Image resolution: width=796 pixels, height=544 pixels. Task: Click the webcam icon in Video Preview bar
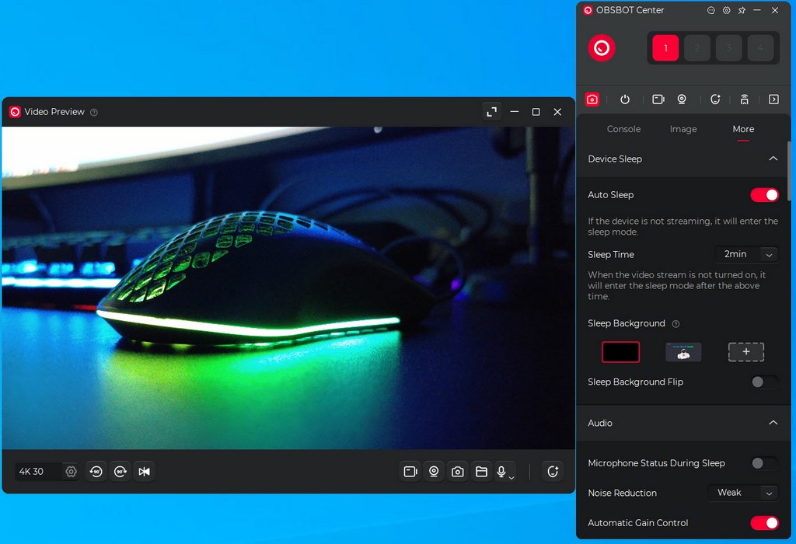(434, 472)
